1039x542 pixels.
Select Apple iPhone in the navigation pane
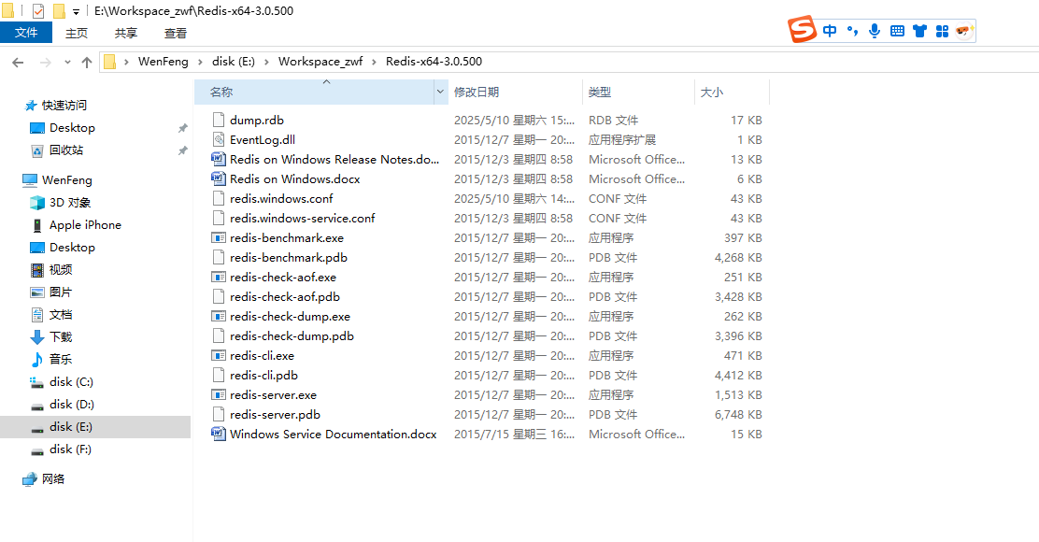pos(85,225)
